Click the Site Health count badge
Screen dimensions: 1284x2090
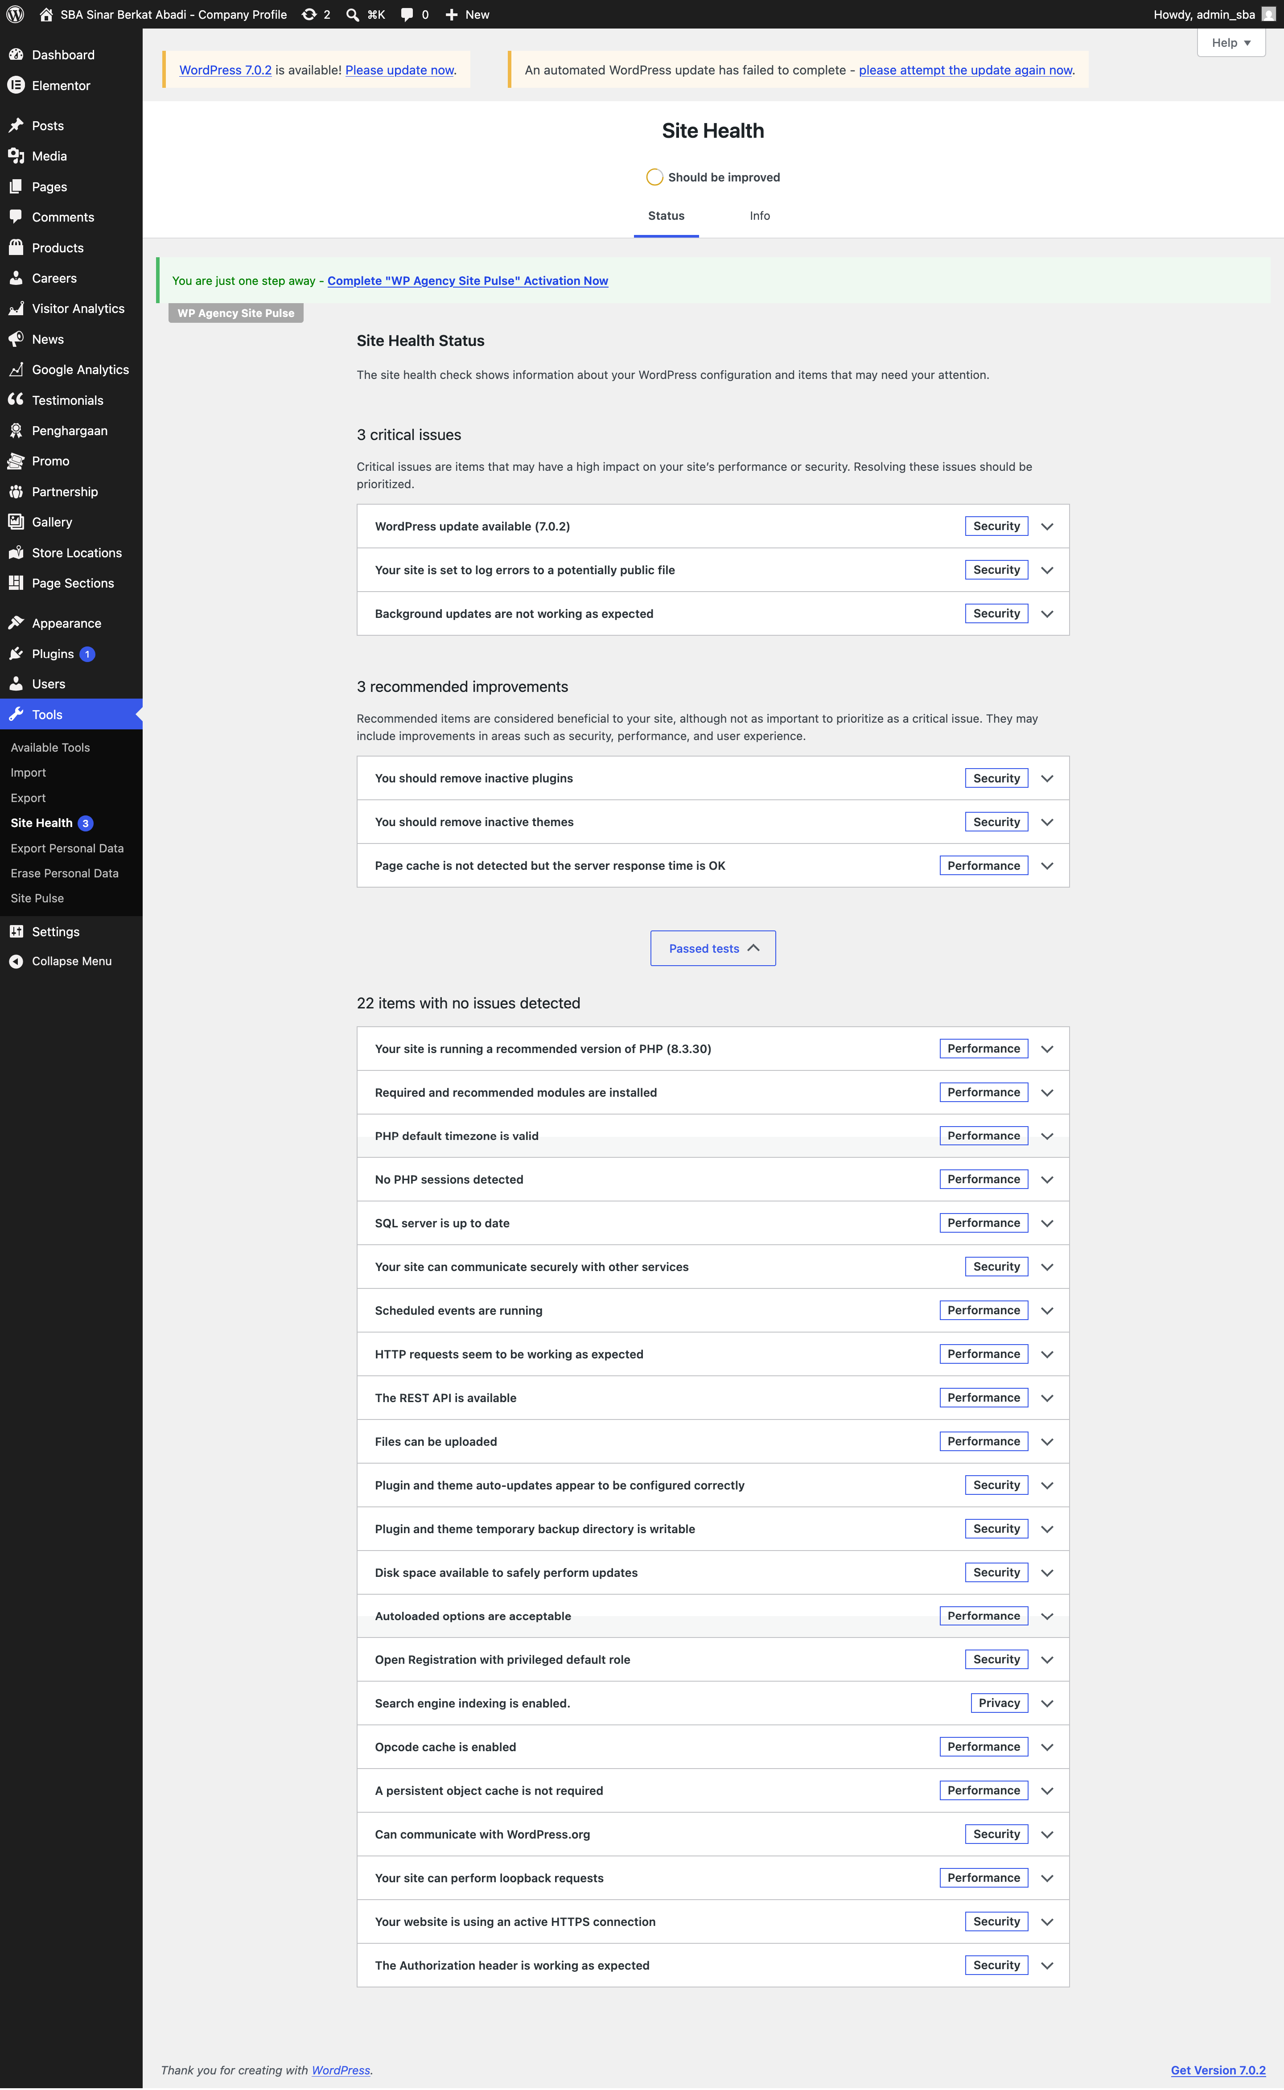point(85,824)
